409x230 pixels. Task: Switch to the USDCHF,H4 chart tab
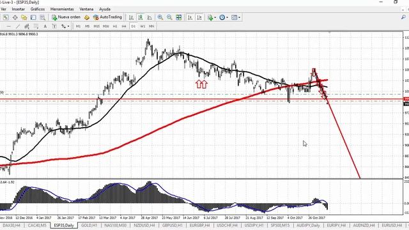[227, 225]
